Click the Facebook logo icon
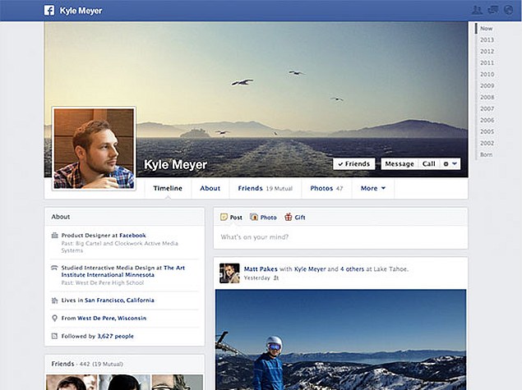This screenshot has width=522, height=390. coord(49,11)
